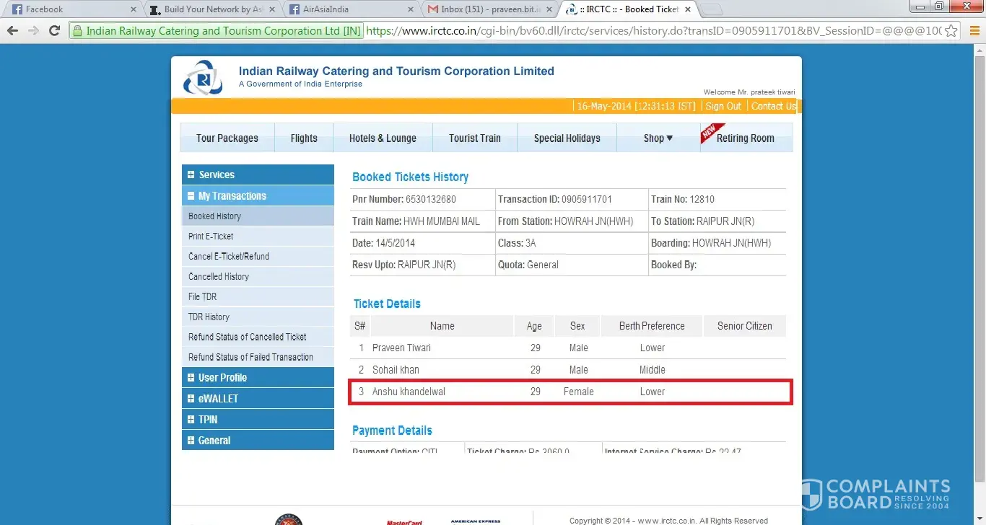
Task: Click passenger name Anshu khandelwal
Action: [409, 392]
